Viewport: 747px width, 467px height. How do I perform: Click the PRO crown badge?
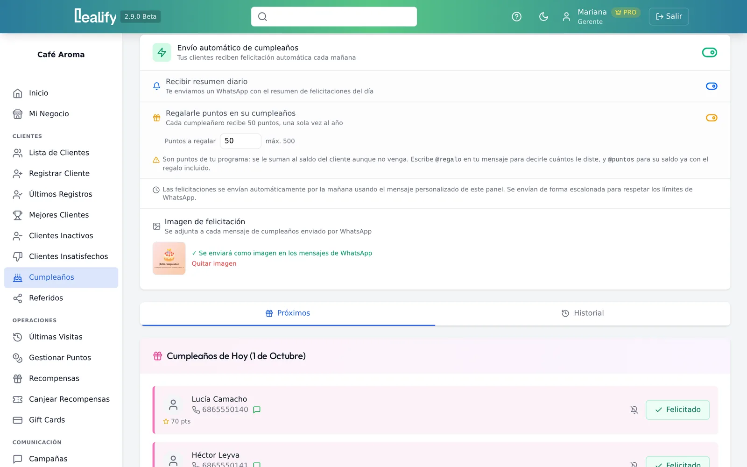[626, 13]
